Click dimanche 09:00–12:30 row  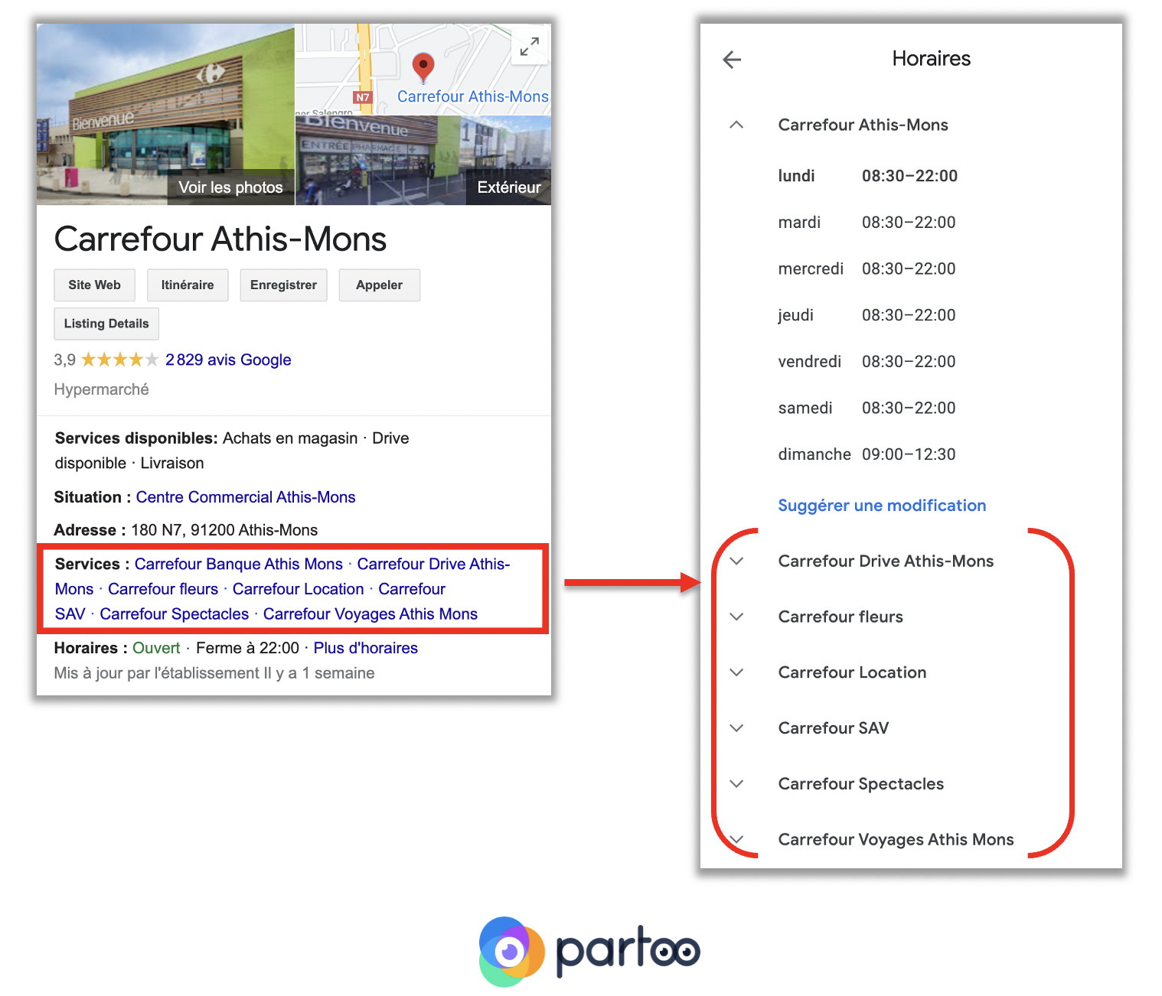click(x=867, y=454)
